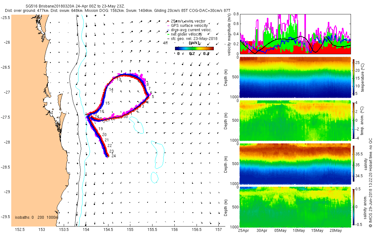Screen dimensions: 375x234
Task: Click the velocity magnitude plot panel
Action: [295, 34]
